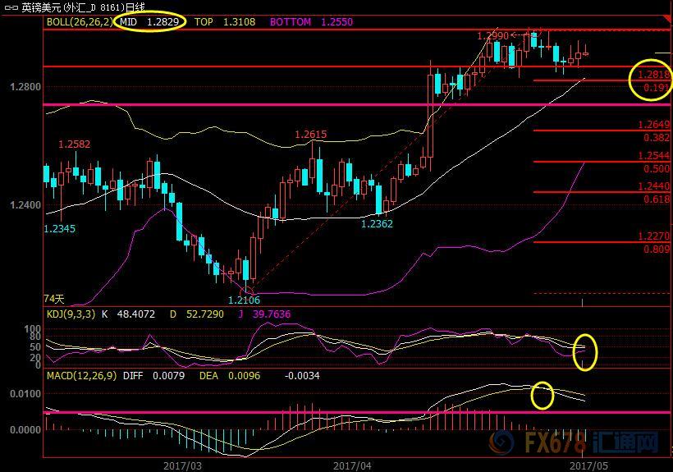Click the 1.2615 peak price label
Screen dimensions: 673x472
[x=311, y=135]
